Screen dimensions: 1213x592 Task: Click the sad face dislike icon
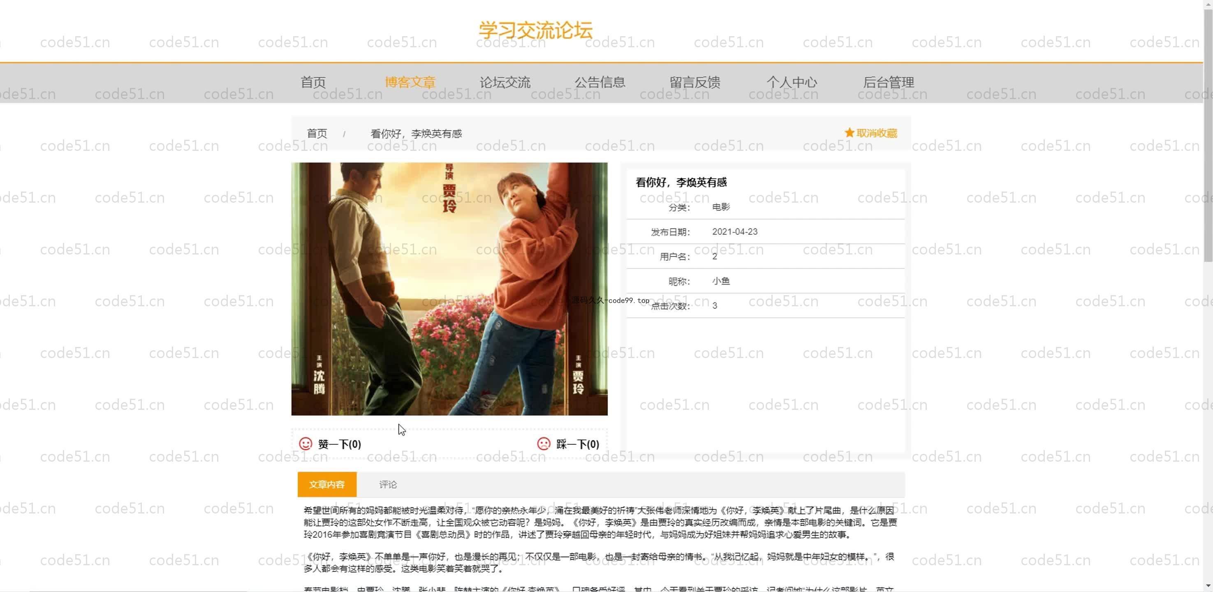(x=544, y=444)
